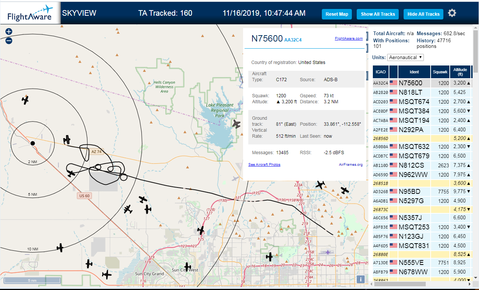Select the MSQT679 aircraft row
479x290 pixels.
pos(422,156)
